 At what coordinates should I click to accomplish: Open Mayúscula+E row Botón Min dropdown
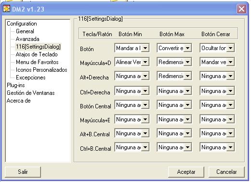[132, 119]
